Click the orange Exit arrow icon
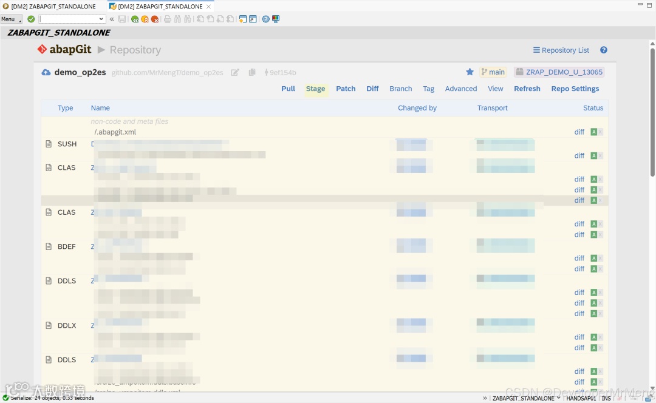 pyautogui.click(x=145, y=19)
